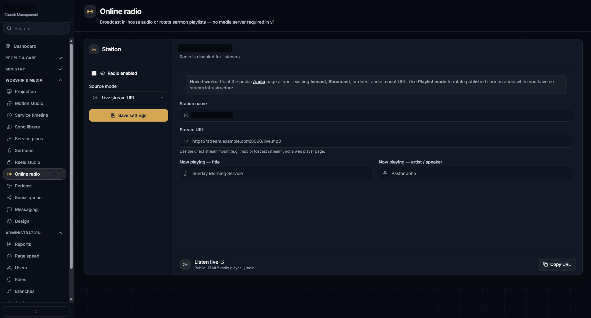Enable the Radio enabled checkbox

coord(94,73)
